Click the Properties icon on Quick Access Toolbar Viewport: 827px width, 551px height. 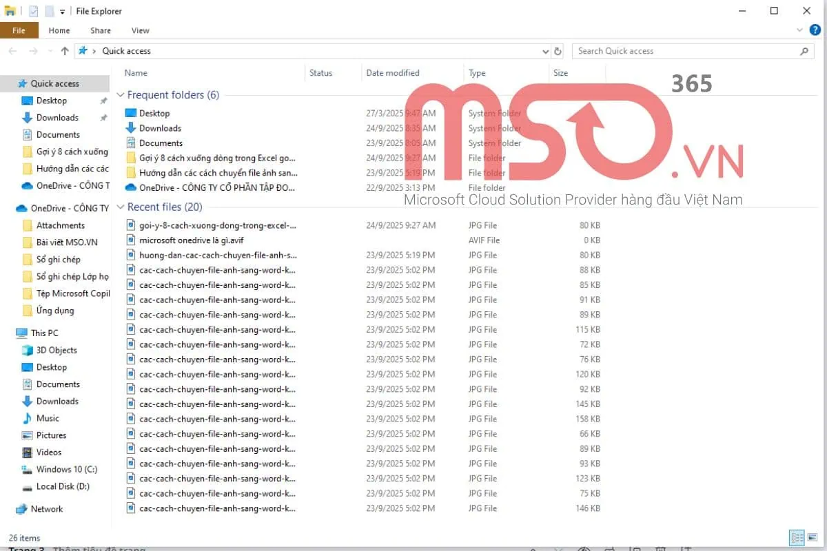[x=32, y=10]
